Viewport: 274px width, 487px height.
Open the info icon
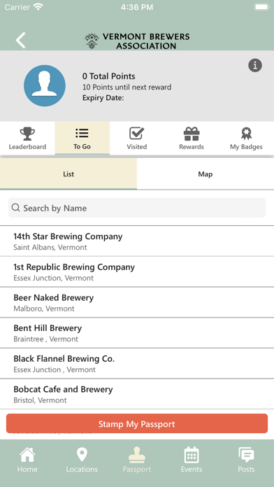click(255, 65)
